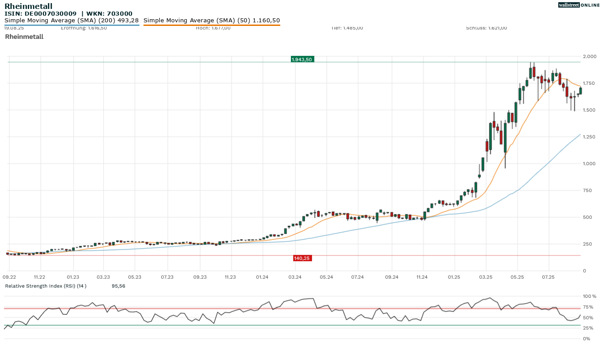The height and width of the screenshot is (351, 603).
Task: Click the 1.500 price axis label
Action: (x=590, y=110)
